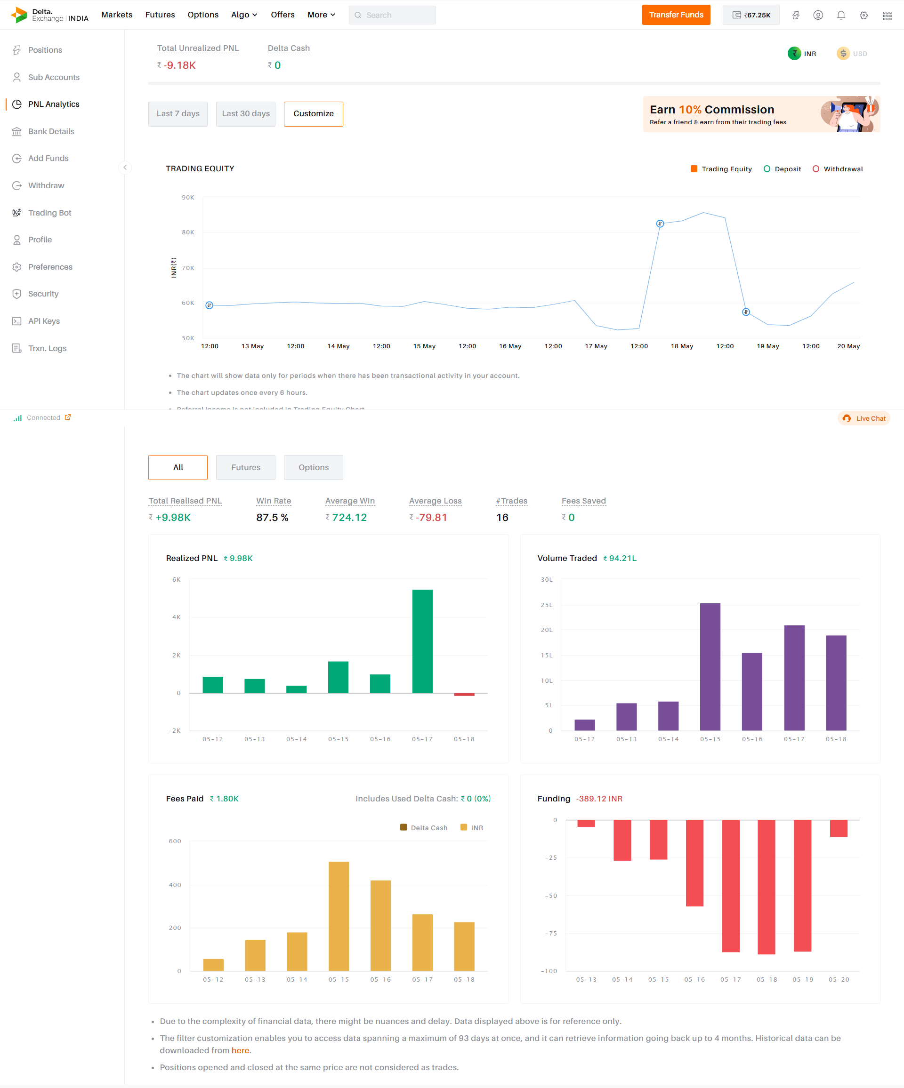This screenshot has width=904, height=1088.
Task: Click the Live Chat headset icon
Action: tap(847, 418)
